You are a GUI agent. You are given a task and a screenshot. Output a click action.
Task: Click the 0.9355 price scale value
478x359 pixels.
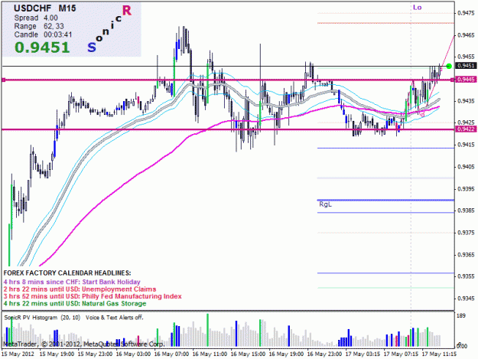pos(467,276)
